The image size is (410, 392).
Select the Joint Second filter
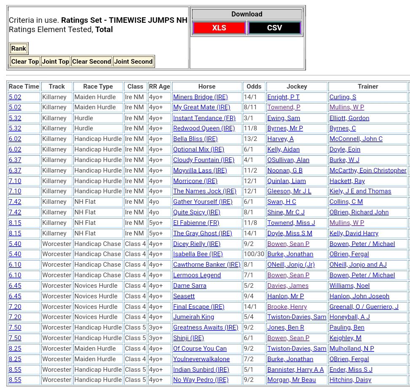click(x=133, y=62)
